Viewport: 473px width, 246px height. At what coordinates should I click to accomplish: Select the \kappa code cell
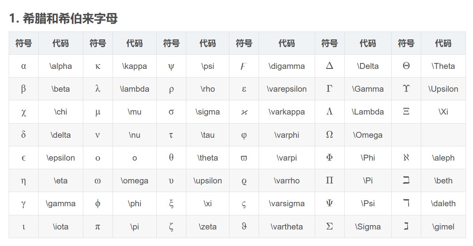pyautogui.click(x=135, y=66)
